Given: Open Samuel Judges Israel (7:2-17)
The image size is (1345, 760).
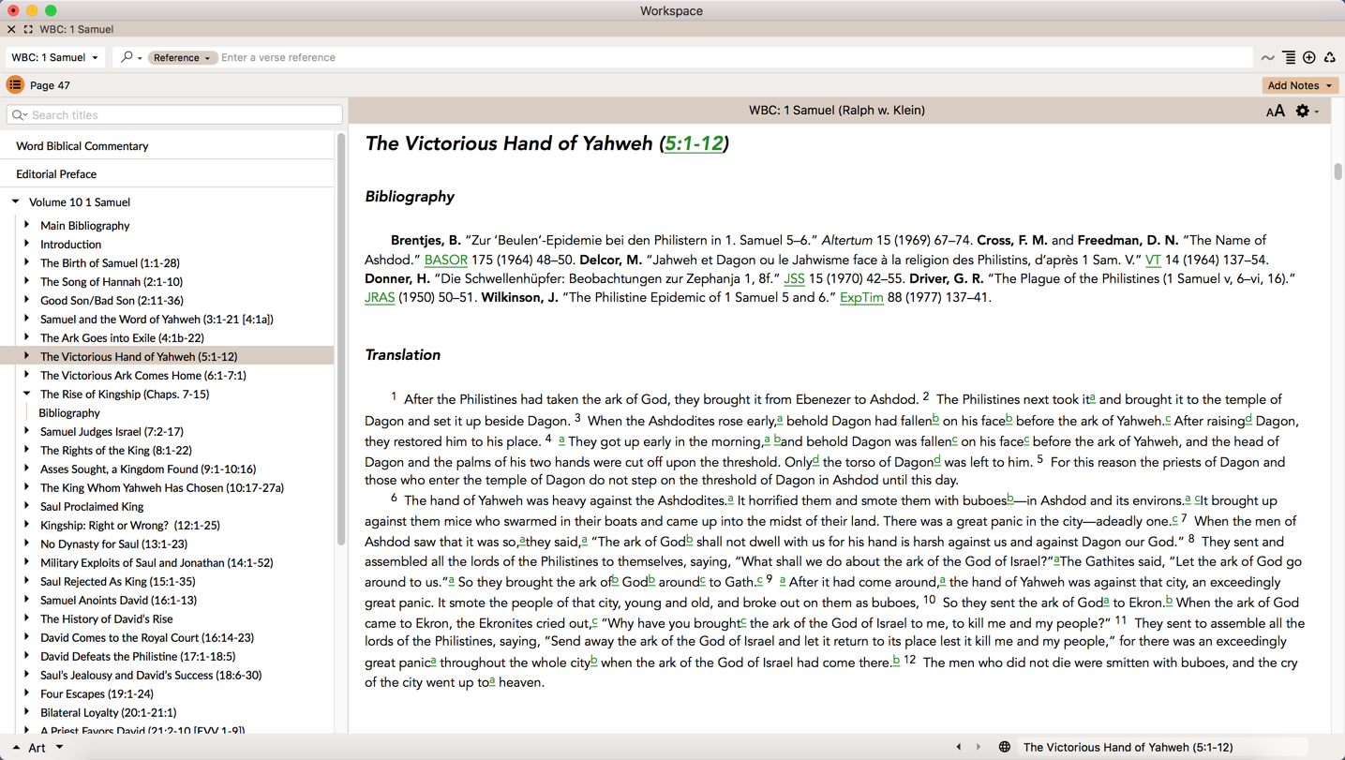Looking at the screenshot, I should pyautogui.click(x=112, y=432).
